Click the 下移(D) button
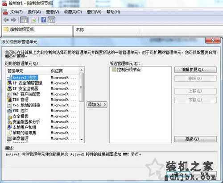Screen dimensions: 223x183 (x=195, y=100)
